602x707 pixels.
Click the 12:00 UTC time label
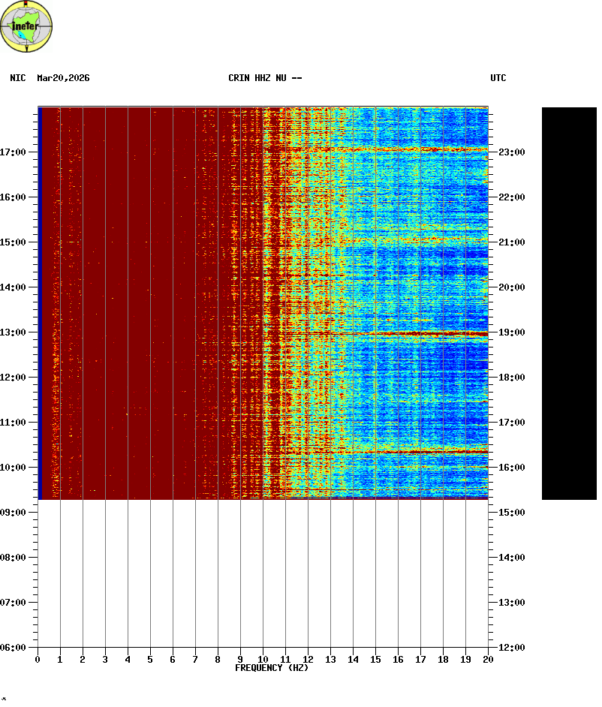point(511,648)
